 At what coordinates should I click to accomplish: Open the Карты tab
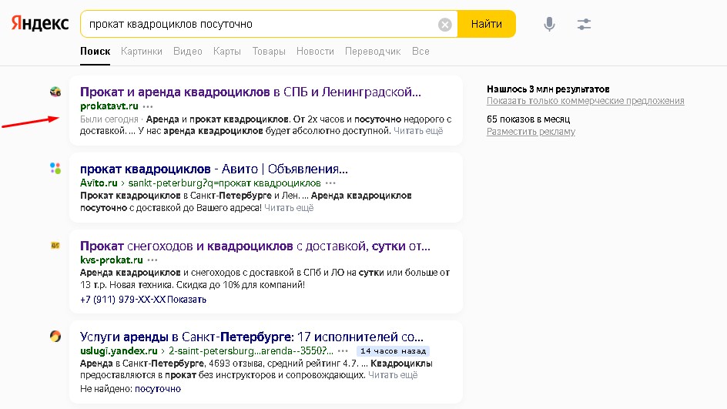click(x=226, y=51)
